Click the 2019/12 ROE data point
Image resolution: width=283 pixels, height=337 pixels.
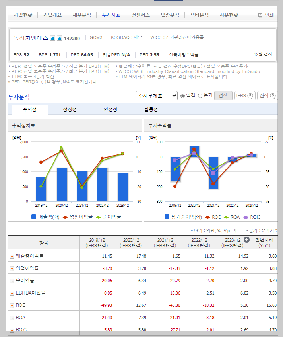click(175, 186)
